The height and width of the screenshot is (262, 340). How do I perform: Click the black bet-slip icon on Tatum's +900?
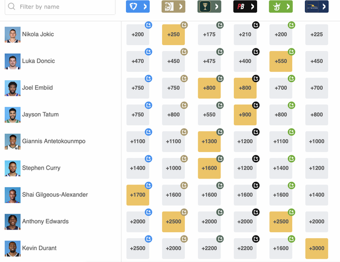click(x=256, y=105)
